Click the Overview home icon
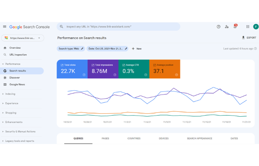This screenshot has width=259, height=166. (x=5, y=48)
